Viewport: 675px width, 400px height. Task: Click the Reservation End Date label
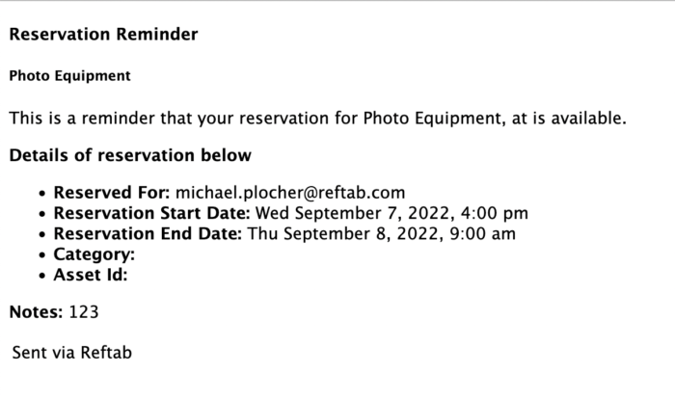click(148, 234)
